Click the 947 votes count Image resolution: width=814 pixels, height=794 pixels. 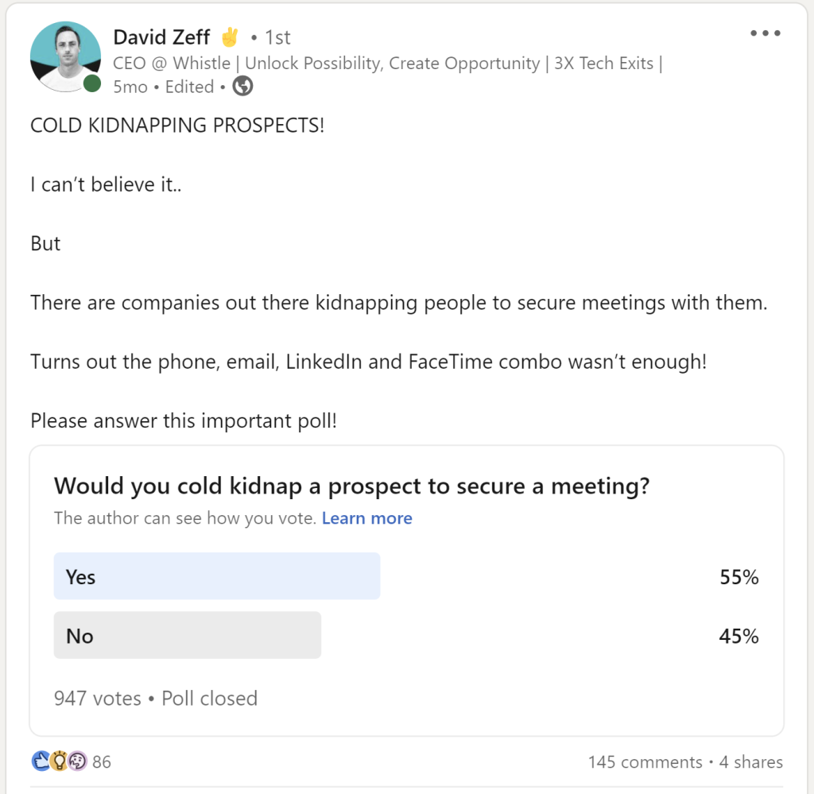click(97, 699)
